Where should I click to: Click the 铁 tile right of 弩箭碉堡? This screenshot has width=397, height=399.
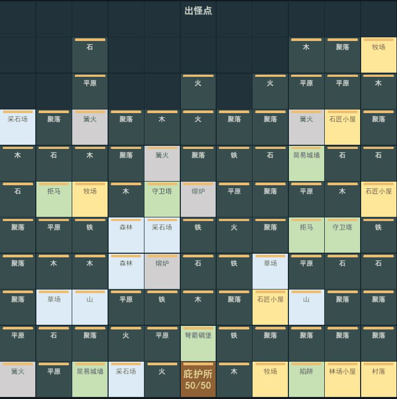[234, 343]
